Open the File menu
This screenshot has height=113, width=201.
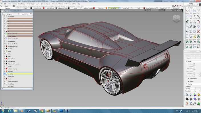pyautogui.click(x=1, y=4)
